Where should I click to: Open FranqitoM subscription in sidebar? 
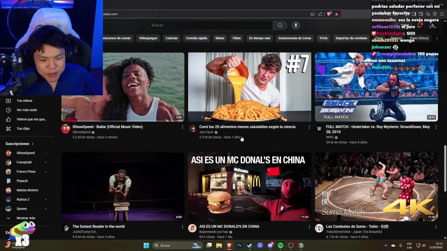point(26,162)
